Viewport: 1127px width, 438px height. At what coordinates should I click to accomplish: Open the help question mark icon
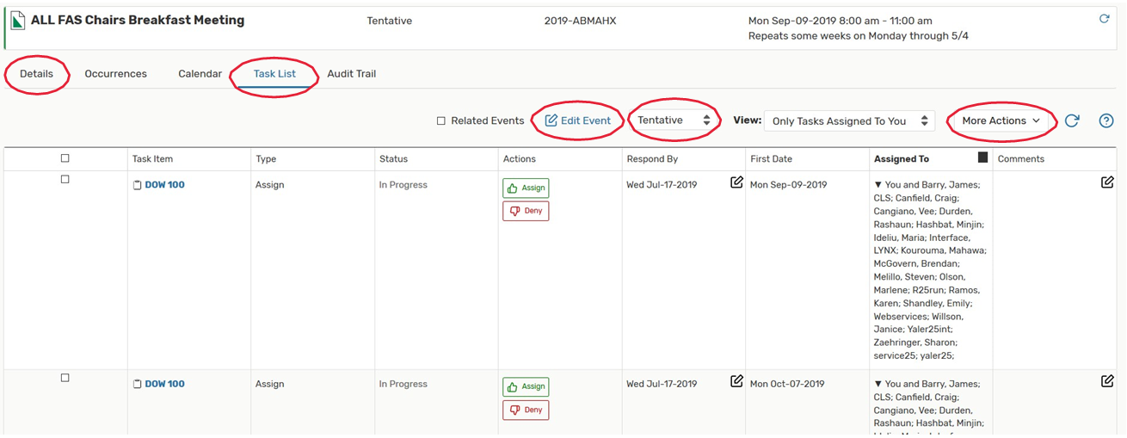pyautogui.click(x=1106, y=121)
